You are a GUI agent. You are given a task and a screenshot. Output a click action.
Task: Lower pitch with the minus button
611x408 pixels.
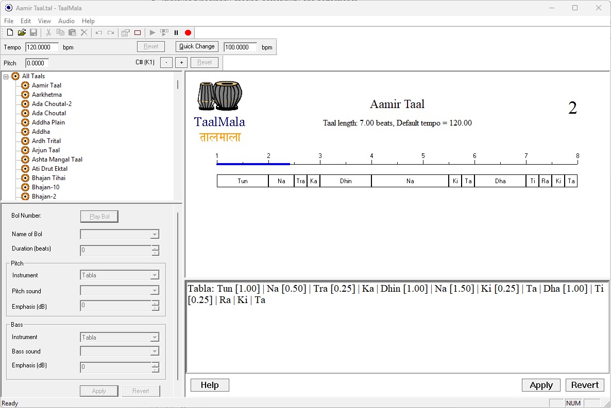coord(166,62)
